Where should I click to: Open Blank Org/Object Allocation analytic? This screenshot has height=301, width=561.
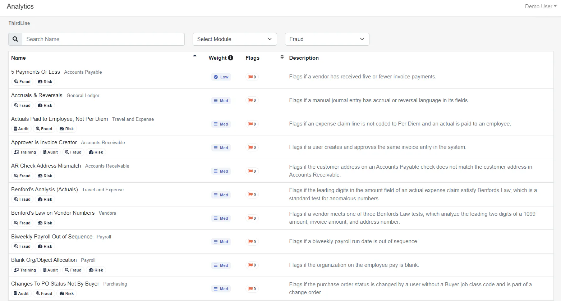(x=44, y=260)
